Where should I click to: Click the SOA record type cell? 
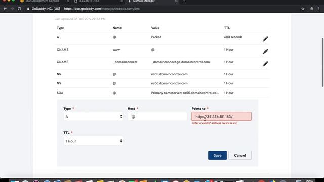60,93
